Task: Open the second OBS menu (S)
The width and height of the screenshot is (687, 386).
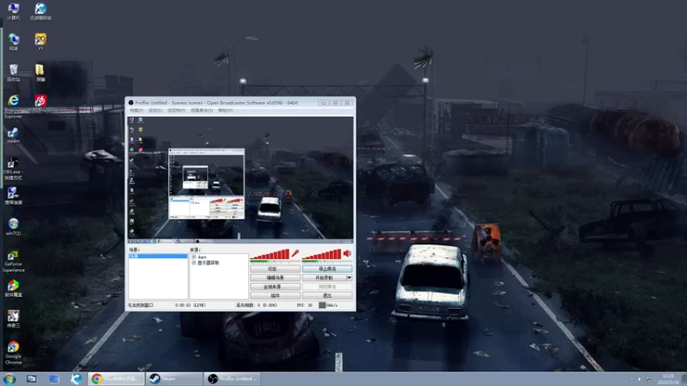Action: pos(155,111)
